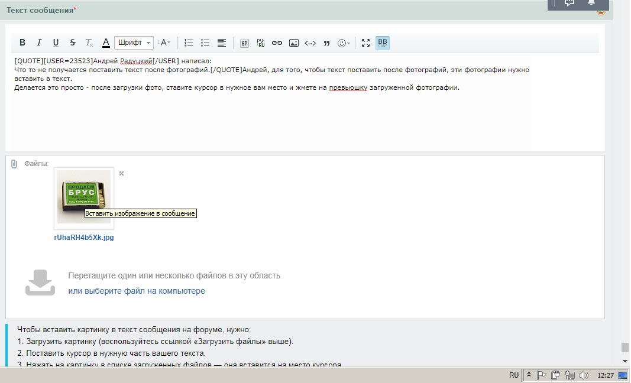The height and width of the screenshot is (383, 631).
Task: Expand editor to fullscreen
Action: point(365,43)
